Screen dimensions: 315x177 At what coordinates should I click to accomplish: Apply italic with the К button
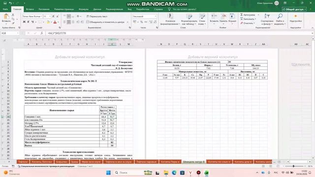coord(29,22)
